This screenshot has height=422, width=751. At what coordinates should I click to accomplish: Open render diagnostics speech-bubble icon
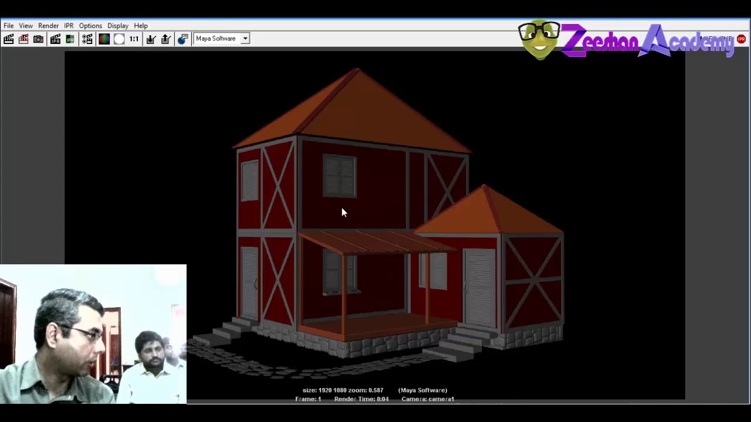pos(182,39)
